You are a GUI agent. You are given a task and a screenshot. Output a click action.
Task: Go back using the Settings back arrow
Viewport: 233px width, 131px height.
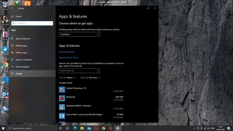pos(12,8)
